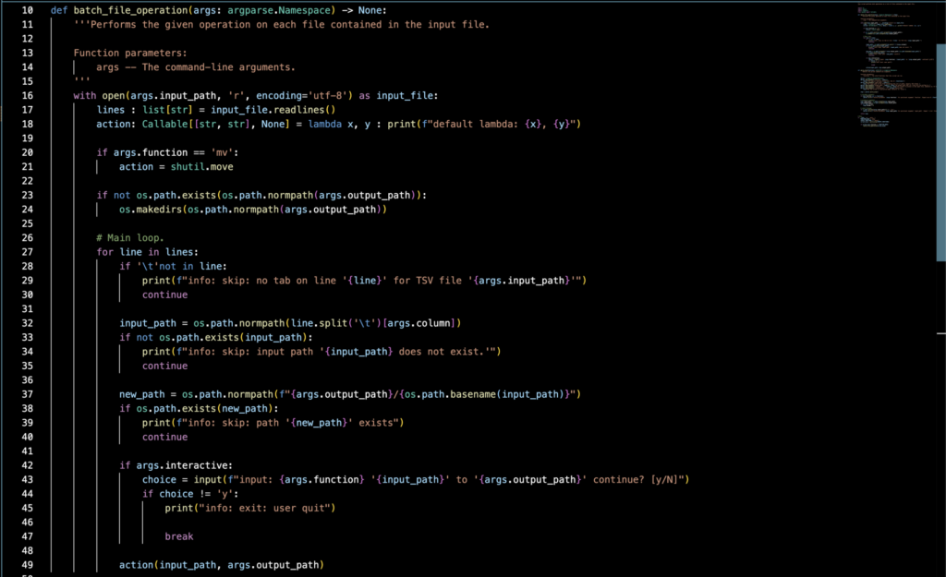Screen dimensions: 946x577
Task: Click encoding='utf-8' argument on line 16
Action: click(x=301, y=96)
